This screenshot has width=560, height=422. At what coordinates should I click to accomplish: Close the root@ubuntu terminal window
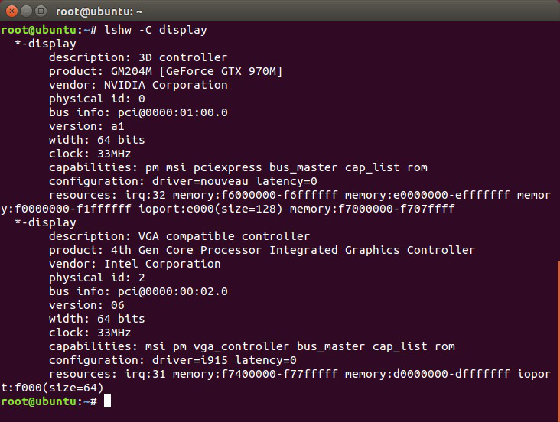click(11, 11)
